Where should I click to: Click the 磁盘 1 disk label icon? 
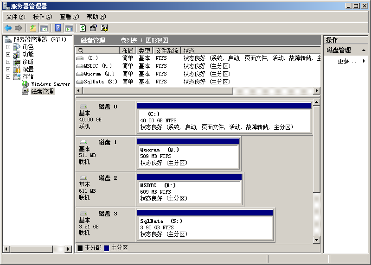tap(83, 142)
